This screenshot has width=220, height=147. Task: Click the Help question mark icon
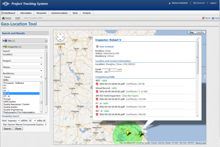tap(213, 18)
